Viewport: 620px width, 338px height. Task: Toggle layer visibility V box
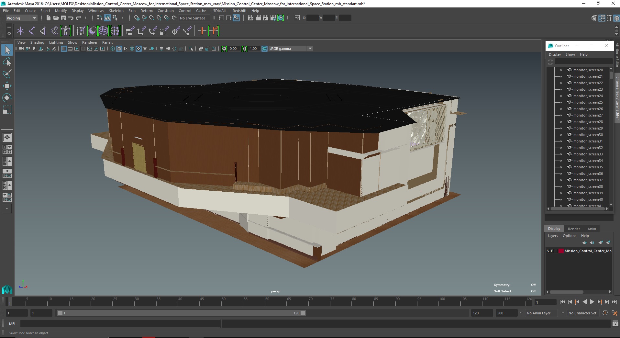click(548, 251)
